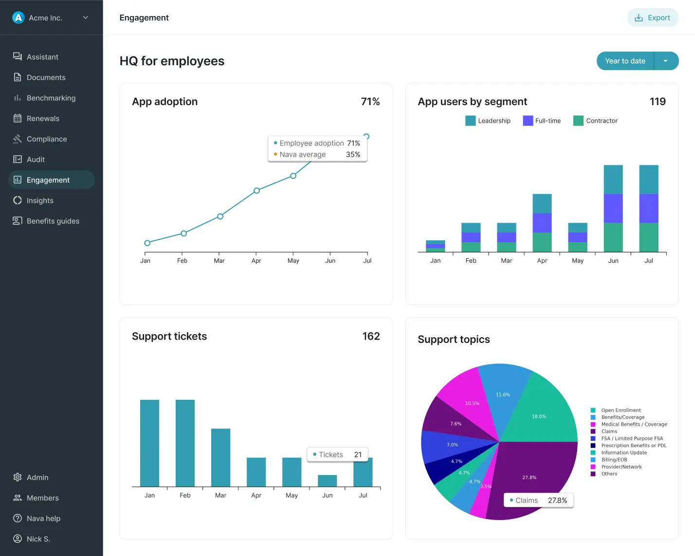Screen dimensions: 695x556
Task: Click the Audit checklist icon
Action: pos(17,159)
